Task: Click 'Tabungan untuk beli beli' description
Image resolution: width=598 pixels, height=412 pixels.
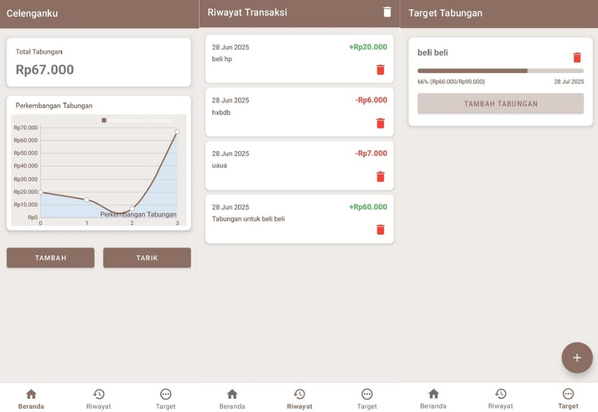Action: [248, 219]
